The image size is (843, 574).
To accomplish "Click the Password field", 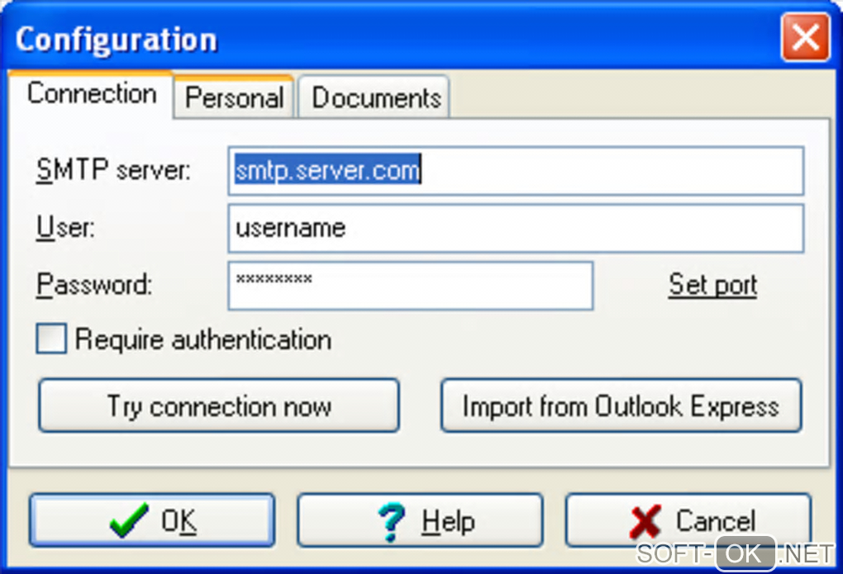I will [x=411, y=286].
